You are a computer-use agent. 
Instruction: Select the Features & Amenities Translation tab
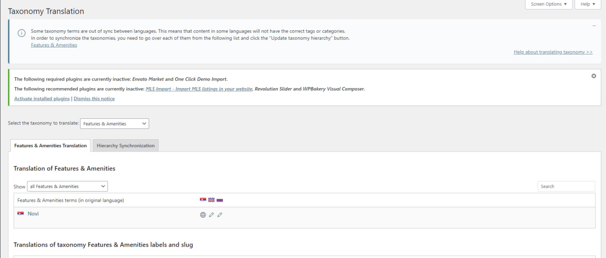point(51,146)
